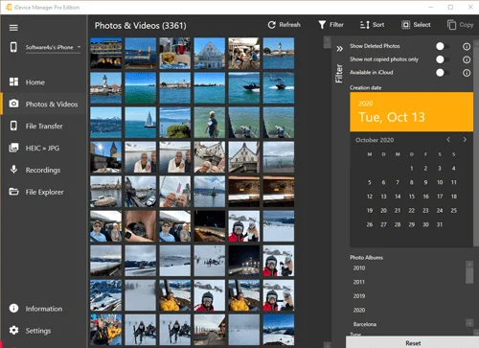Open Information page
The height and width of the screenshot is (348, 479).
click(44, 309)
